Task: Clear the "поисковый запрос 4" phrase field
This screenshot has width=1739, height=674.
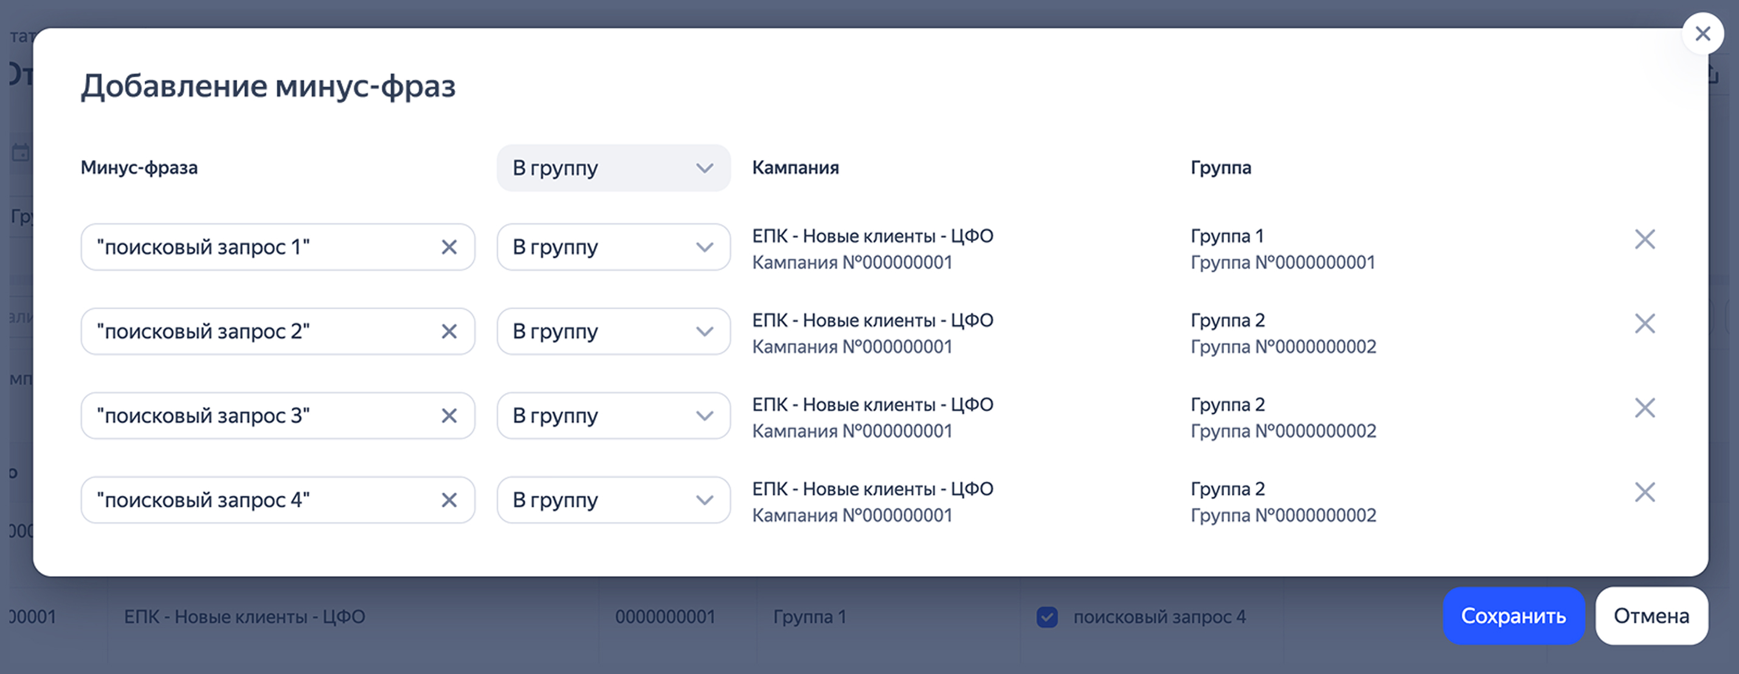Action: point(449,501)
